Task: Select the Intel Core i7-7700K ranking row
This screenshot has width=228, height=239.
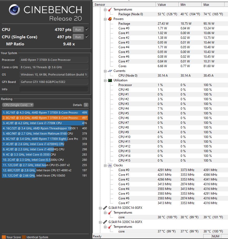Action: click(x=45, y=123)
